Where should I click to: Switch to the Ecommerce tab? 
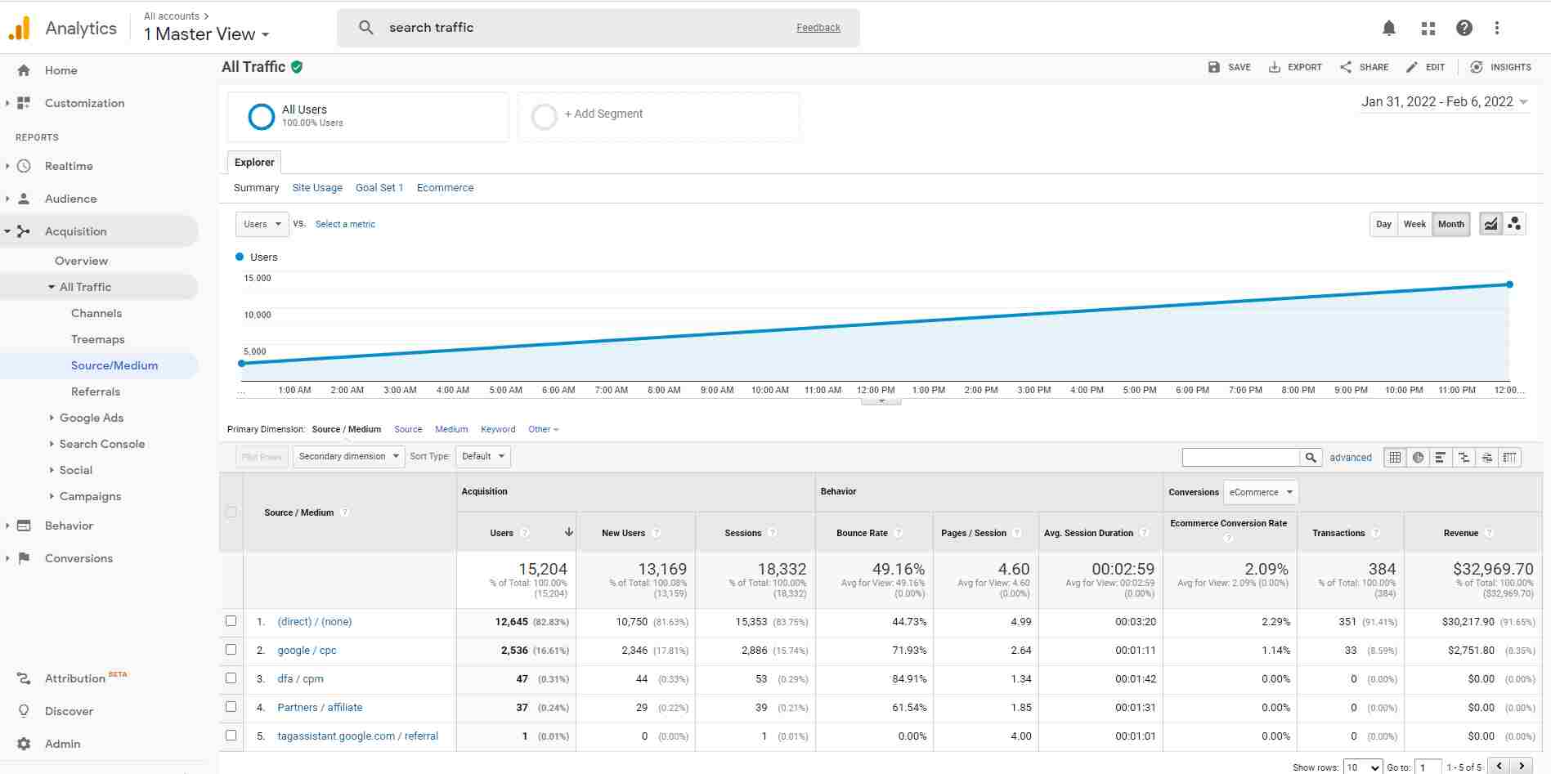pyautogui.click(x=445, y=187)
